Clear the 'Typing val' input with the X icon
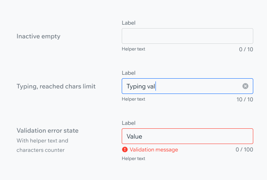 245,86
